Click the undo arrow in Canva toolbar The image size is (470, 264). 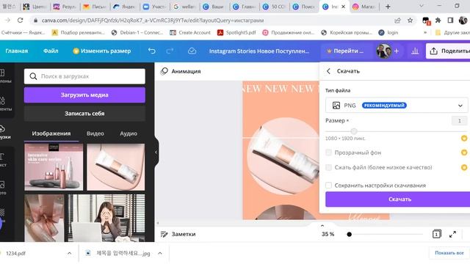[152, 51]
